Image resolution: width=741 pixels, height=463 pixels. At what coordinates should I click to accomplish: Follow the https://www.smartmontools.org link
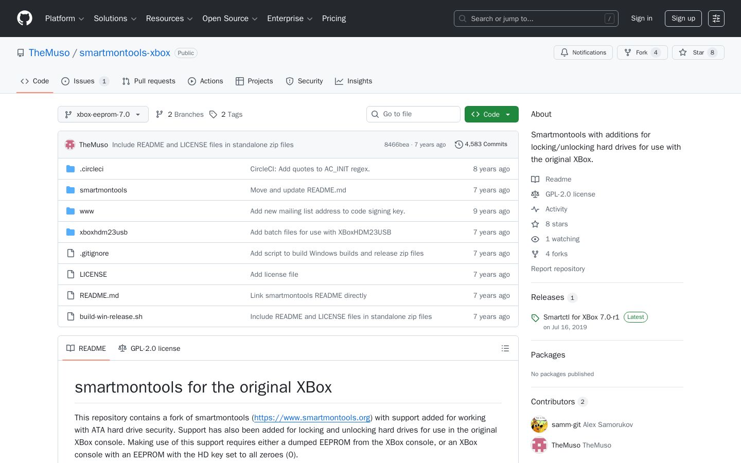312,418
